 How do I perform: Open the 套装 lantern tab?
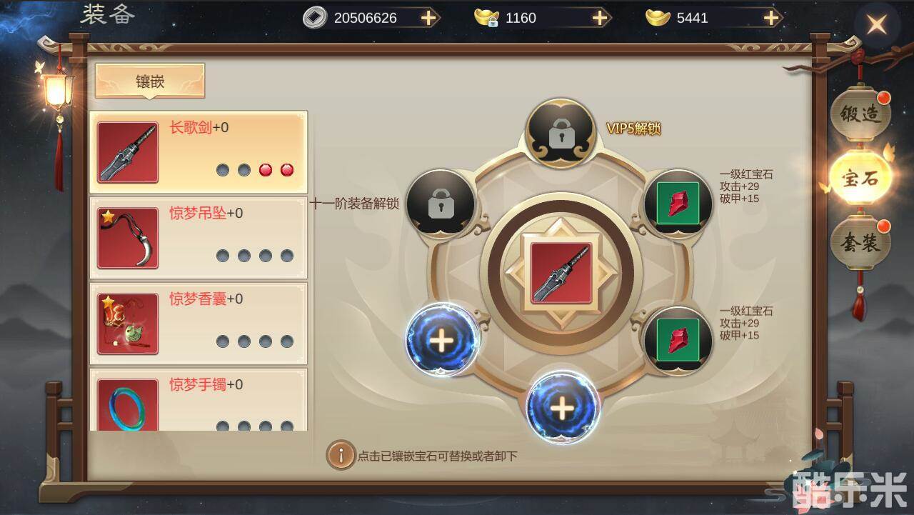860,244
